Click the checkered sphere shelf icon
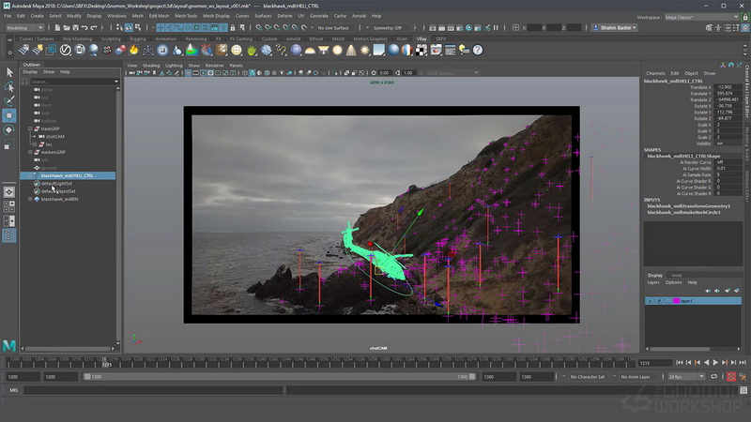751x422 pixels. click(x=421, y=50)
